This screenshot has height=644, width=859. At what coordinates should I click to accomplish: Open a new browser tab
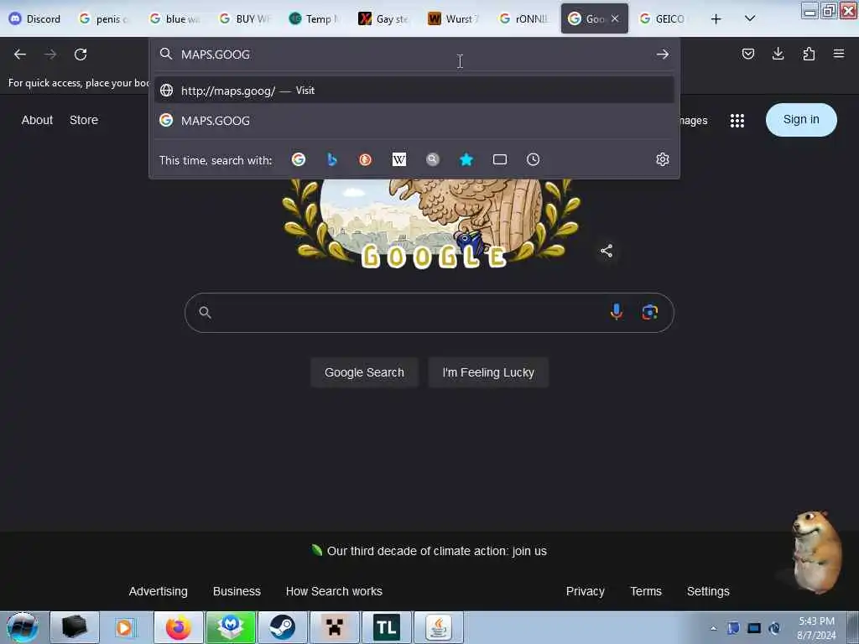pos(716,19)
